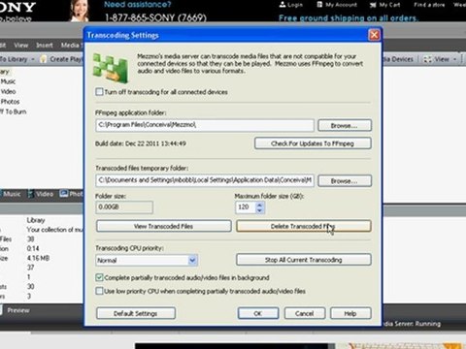Click the Video tab film icon
466x349 pixels.
coord(30,194)
